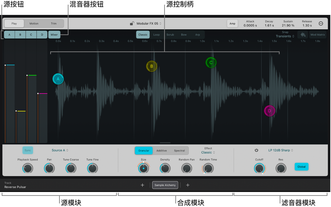Add plug-in with plus left of Sample Alchemy
This screenshot has width=331, height=207.
coord(142,185)
